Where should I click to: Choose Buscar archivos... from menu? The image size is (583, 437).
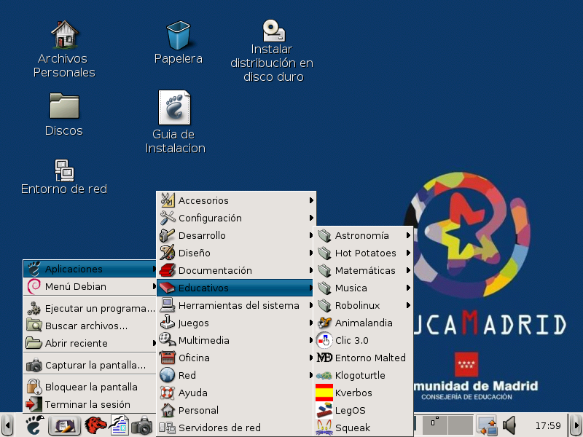coord(90,326)
